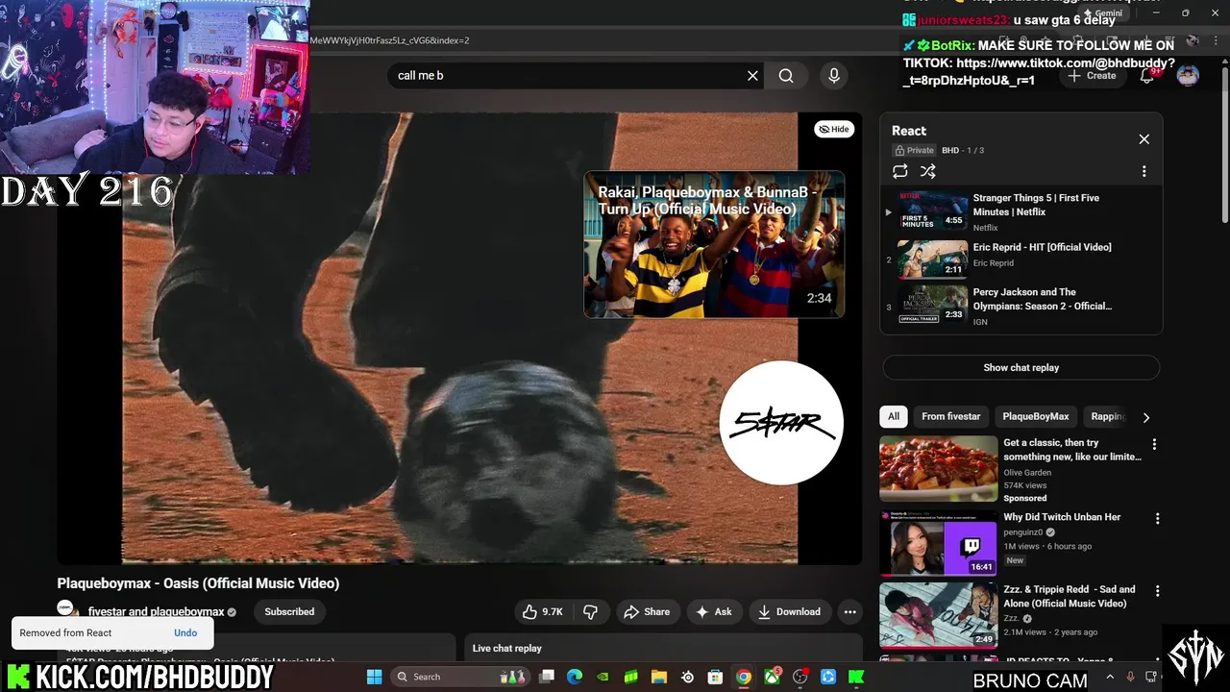Image resolution: width=1230 pixels, height=692 pixels.
Task: Switch to Chrome on taskbar
Action: [744, 677]
